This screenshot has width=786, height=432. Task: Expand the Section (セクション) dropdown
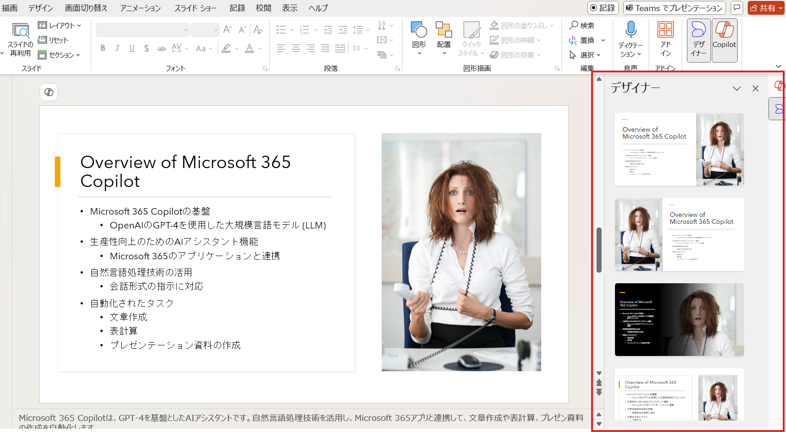click(x=59, y=55)
